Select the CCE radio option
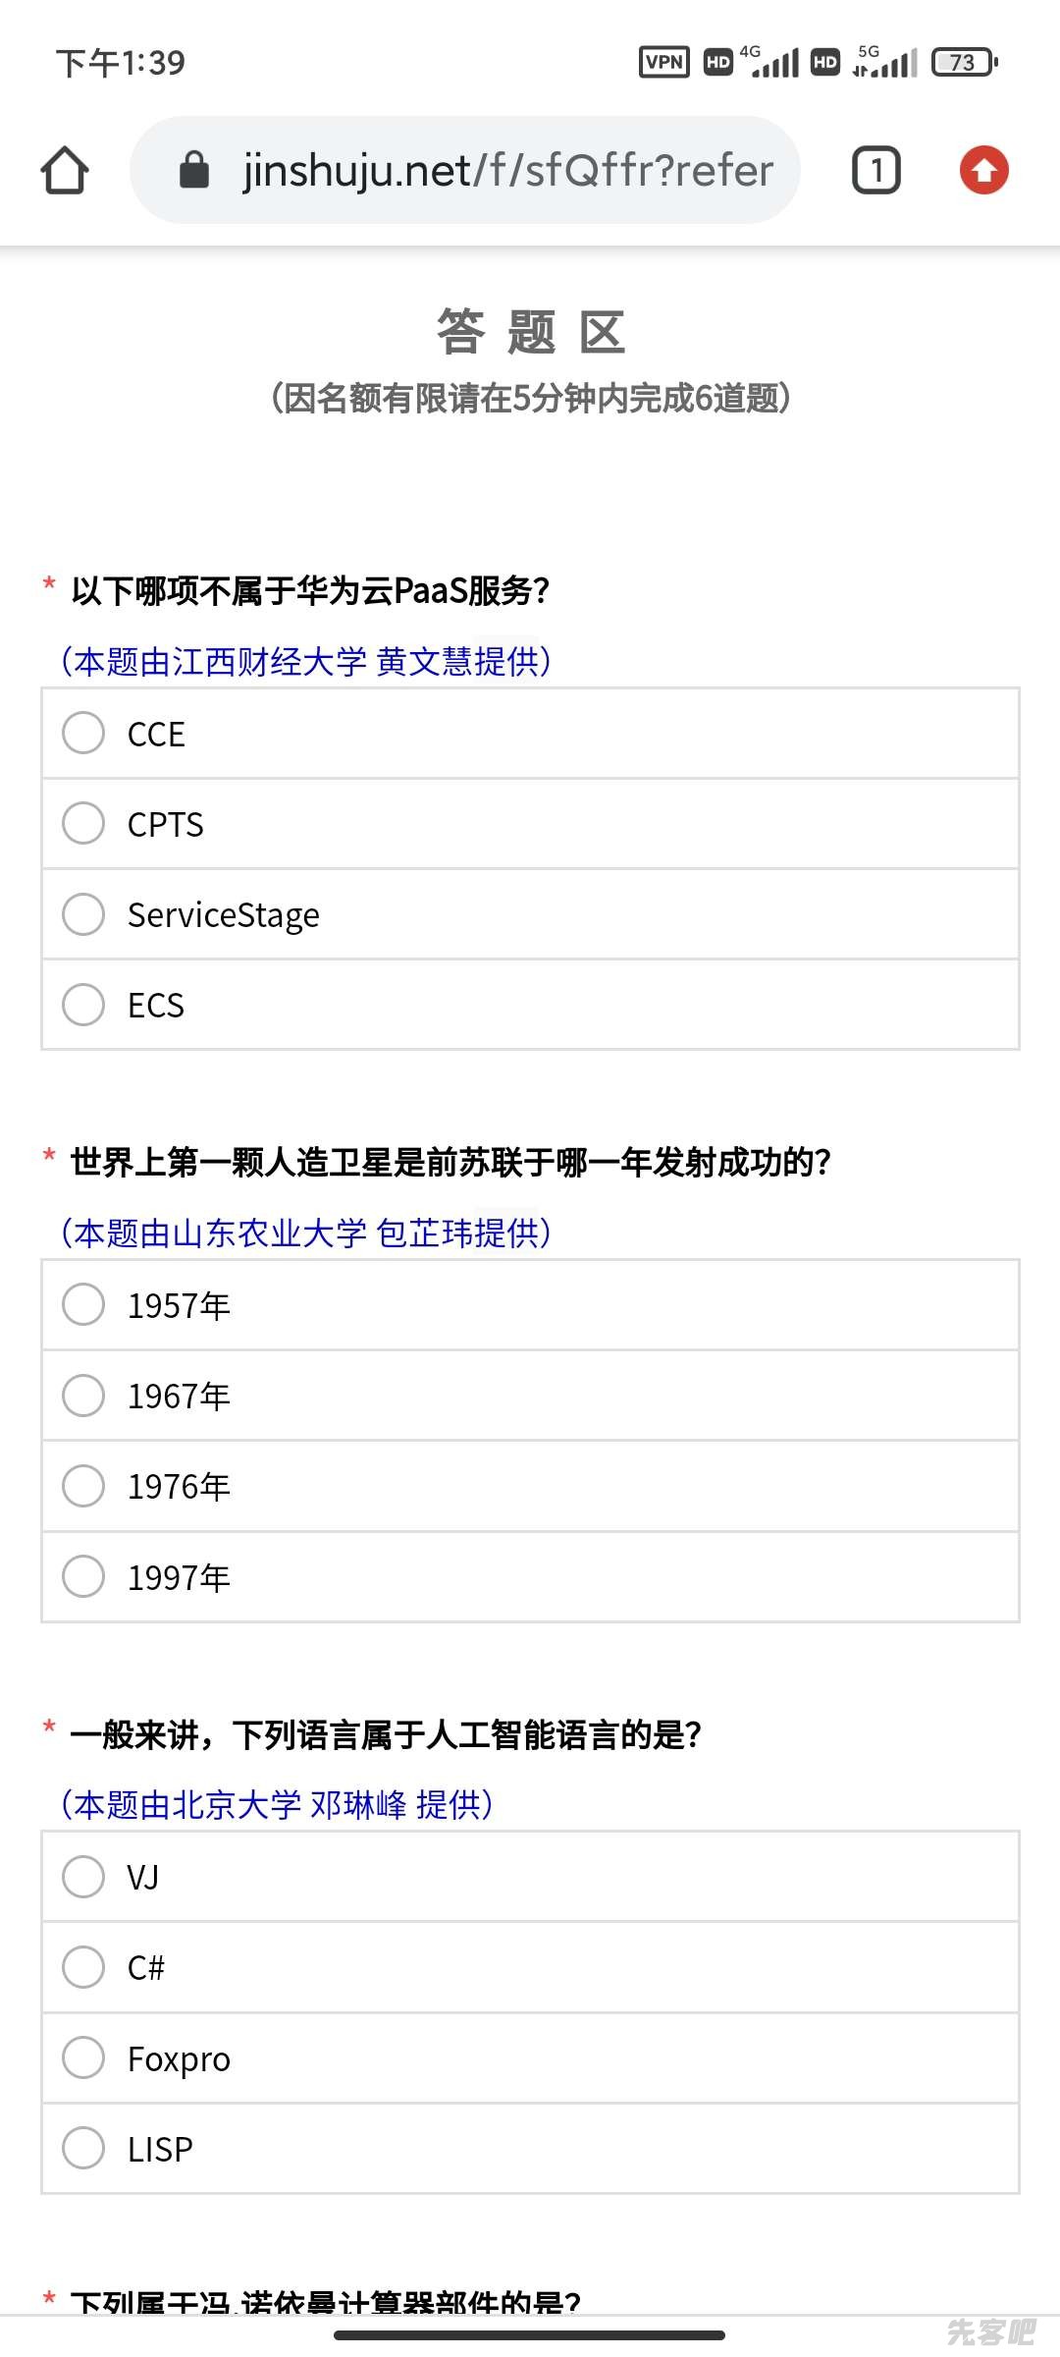This screenshot has width=1060, height=2357. 83,733
